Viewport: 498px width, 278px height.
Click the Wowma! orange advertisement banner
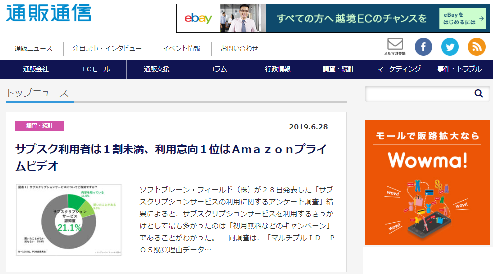(x=427, y=182)
